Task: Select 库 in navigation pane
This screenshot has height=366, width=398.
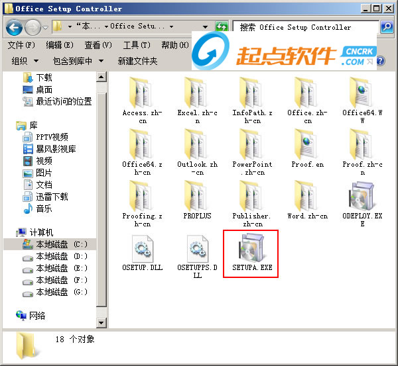Action: click(27, 125)
